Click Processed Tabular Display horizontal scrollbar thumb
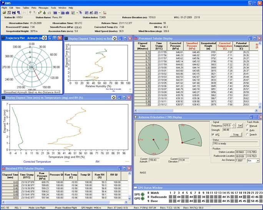 [x=155, y=111]
